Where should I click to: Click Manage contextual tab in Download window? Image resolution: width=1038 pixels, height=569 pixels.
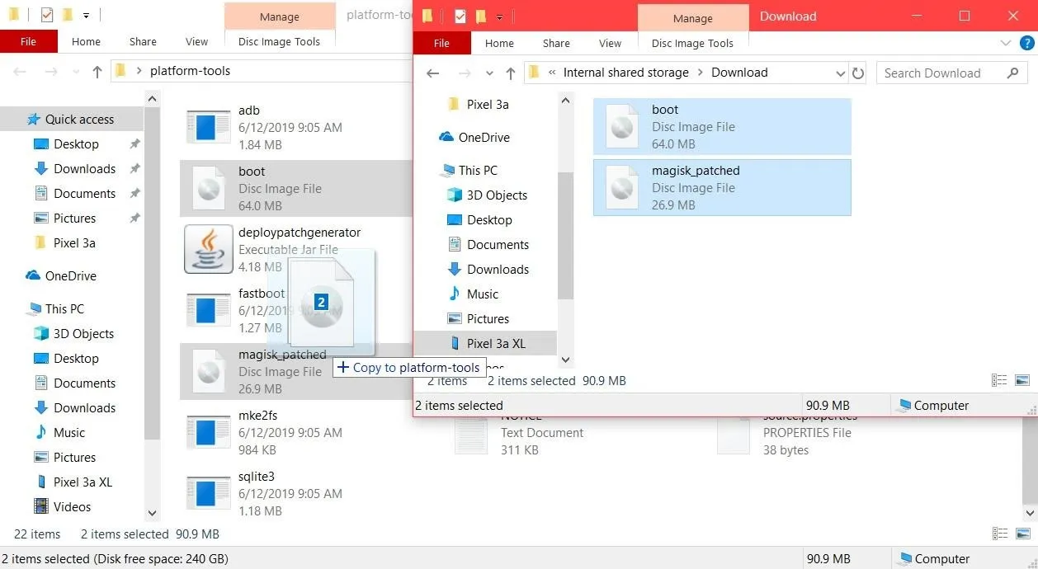click(x=692, y=18)
